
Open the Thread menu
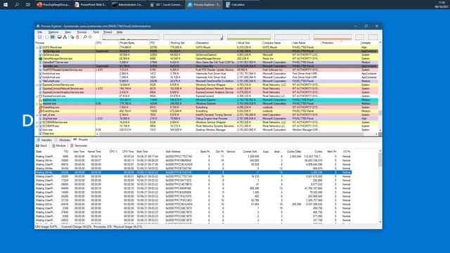[x=108, y=32]
